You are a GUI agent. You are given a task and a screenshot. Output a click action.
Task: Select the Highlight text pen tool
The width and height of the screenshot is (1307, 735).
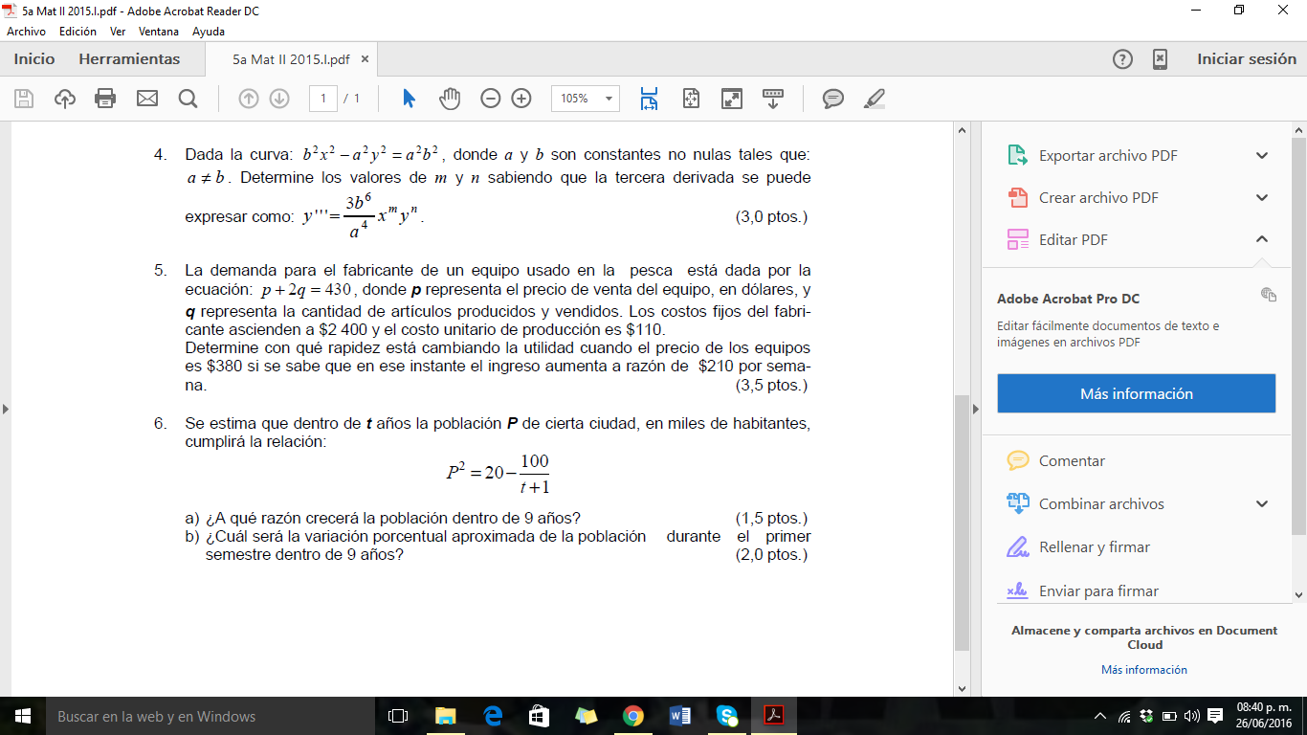874,99
